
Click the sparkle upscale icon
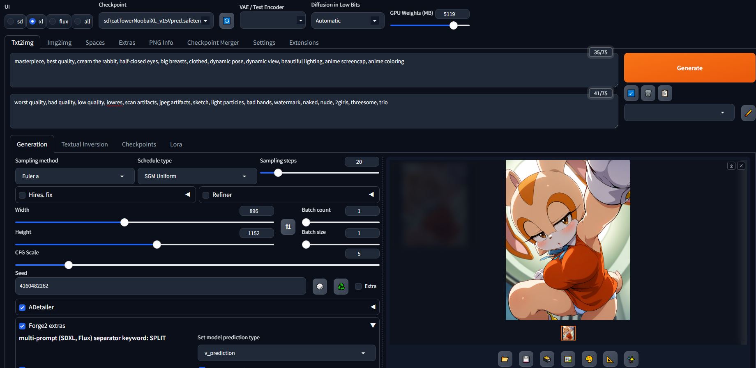(x=631, y=359)
